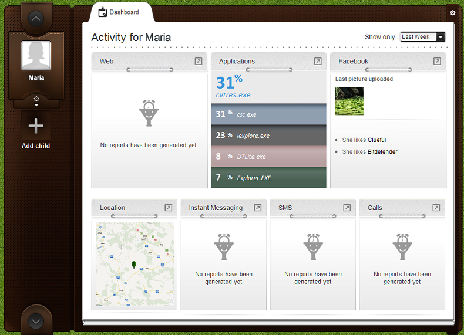Open the Clueful liked page link

click(376, 140)
